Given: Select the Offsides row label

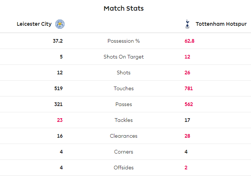Looking at the screenshot, I should [x=123, y=168].
